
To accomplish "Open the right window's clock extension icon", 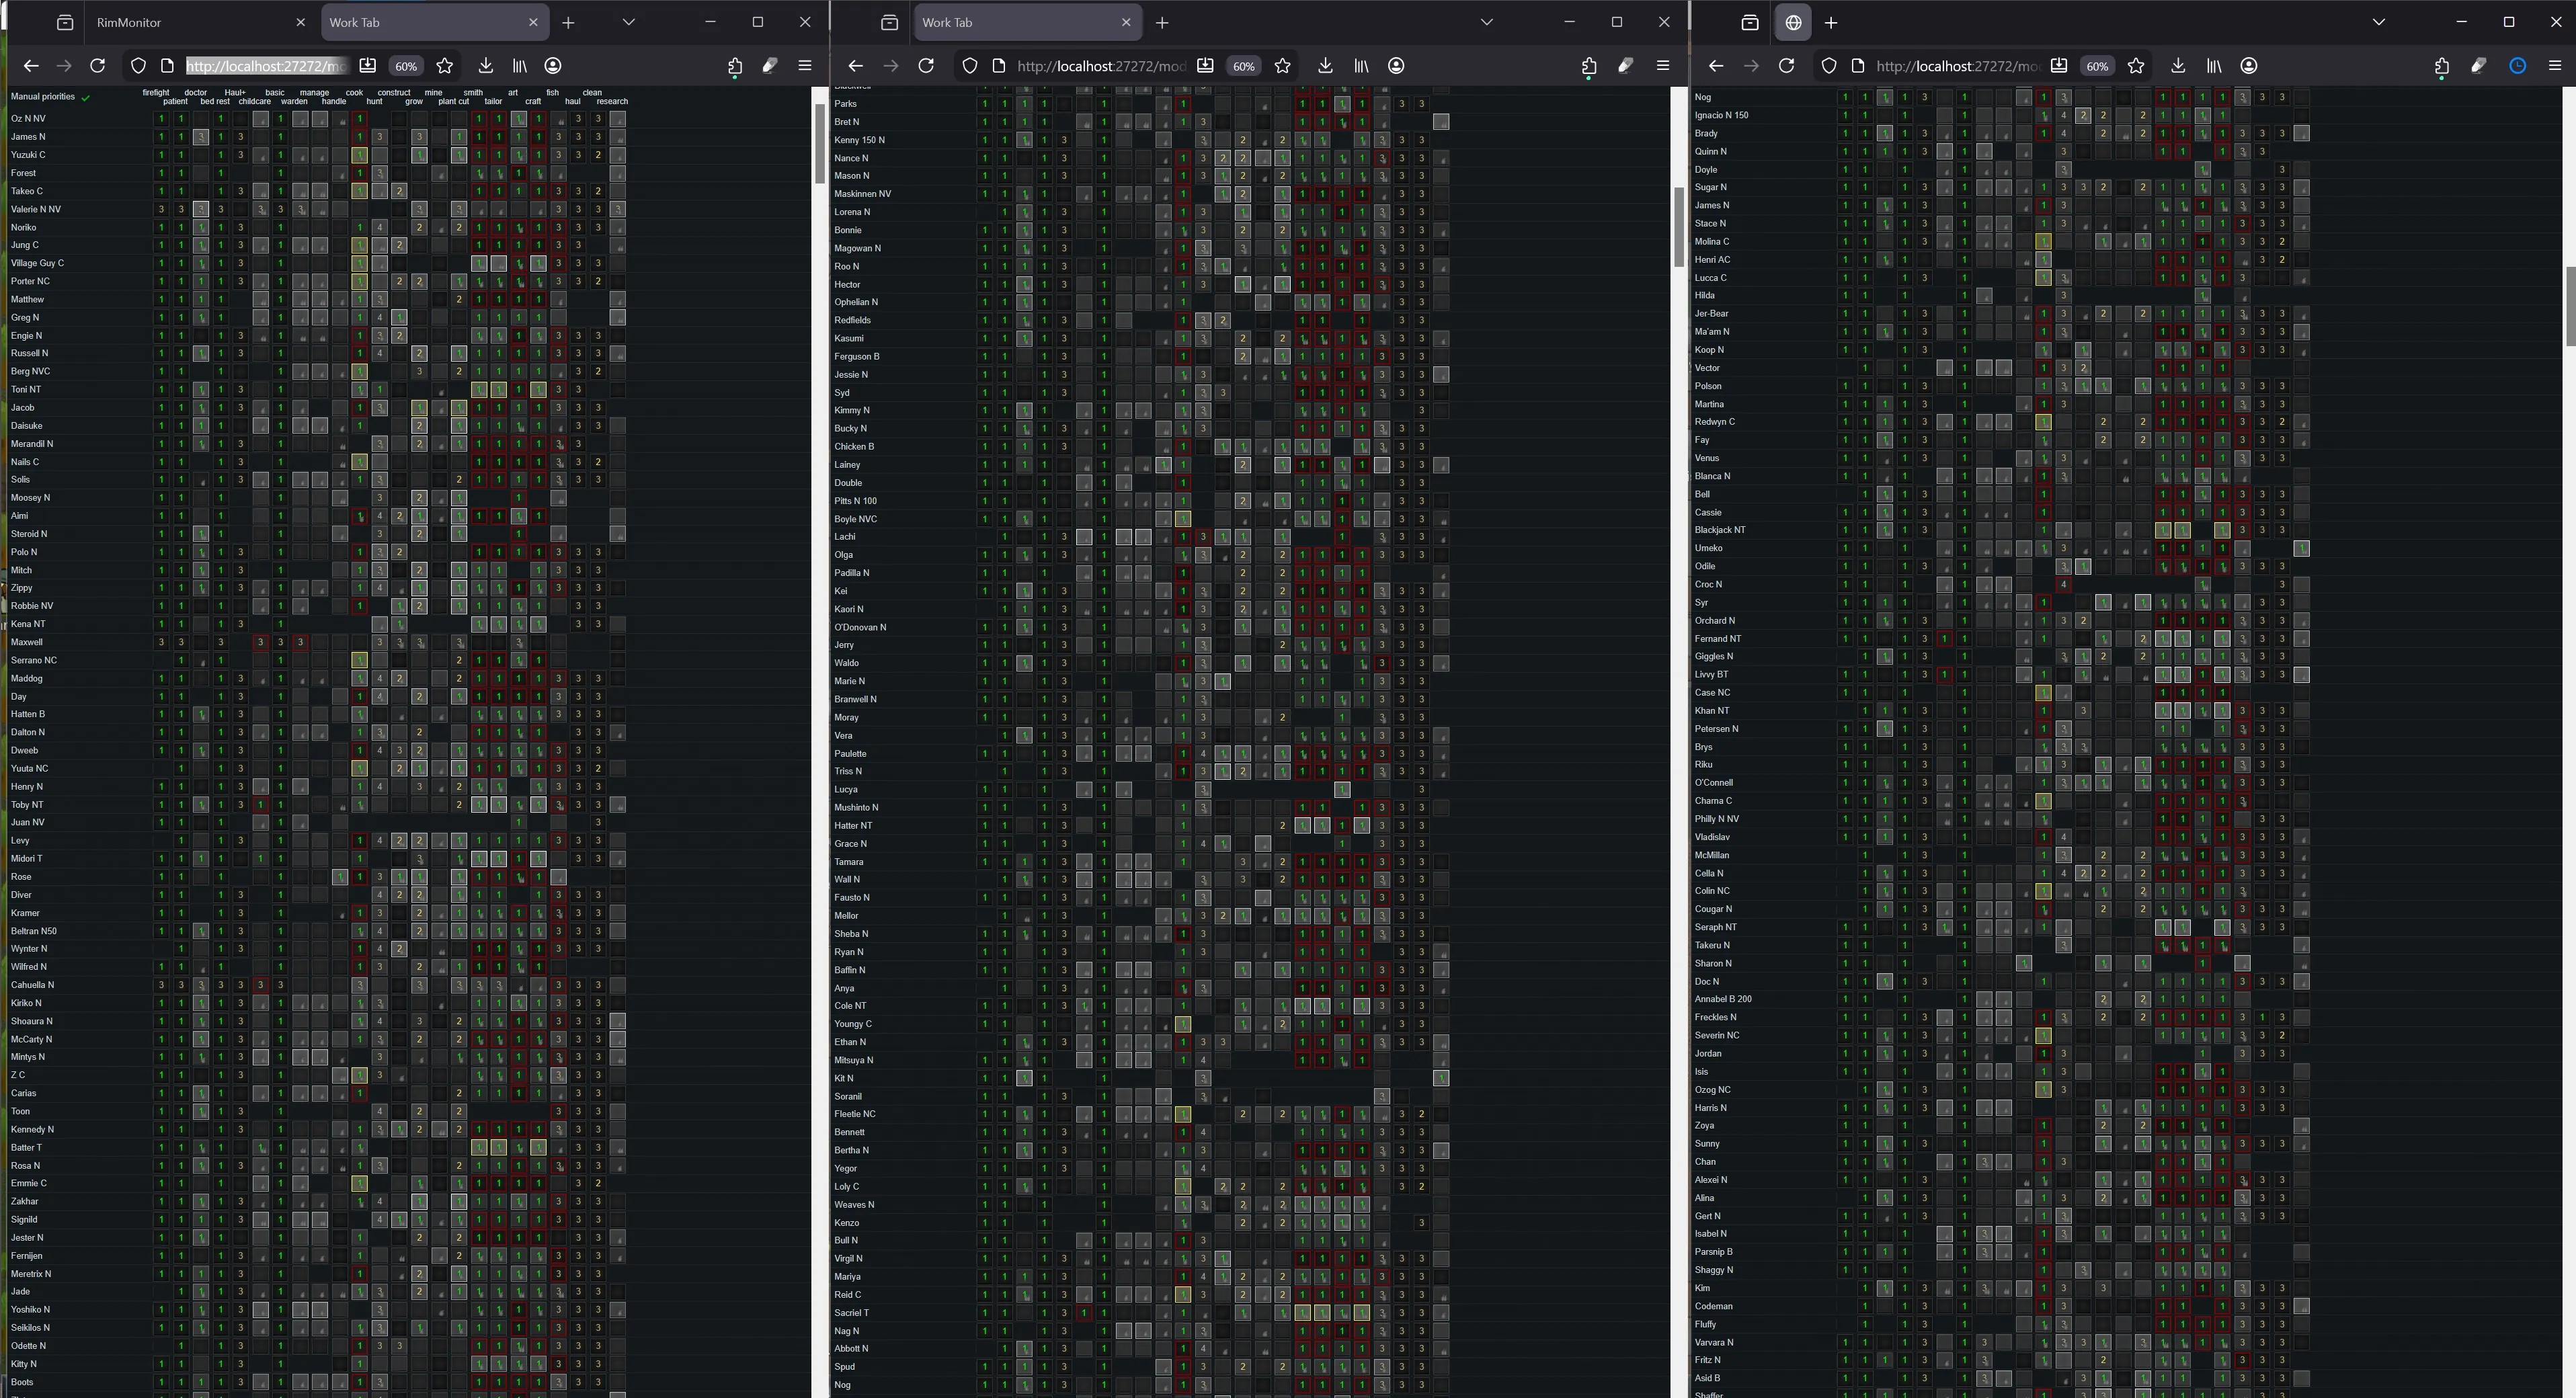I will coord(2518,66).
